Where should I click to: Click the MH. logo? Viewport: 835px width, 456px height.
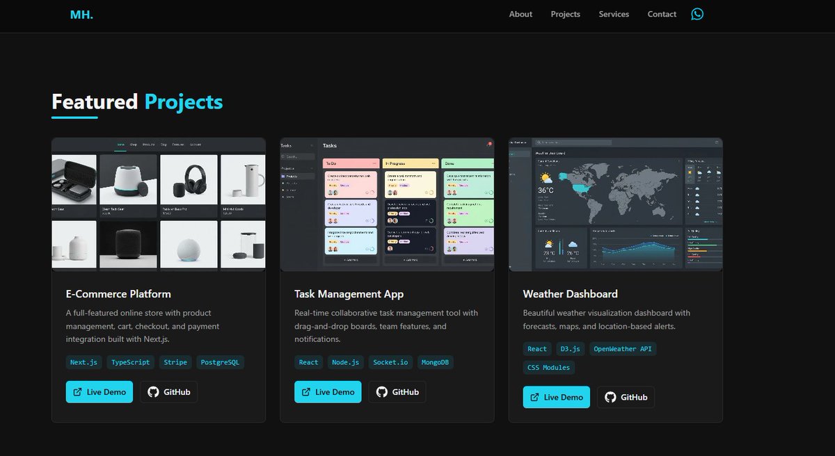click(81, 14)
